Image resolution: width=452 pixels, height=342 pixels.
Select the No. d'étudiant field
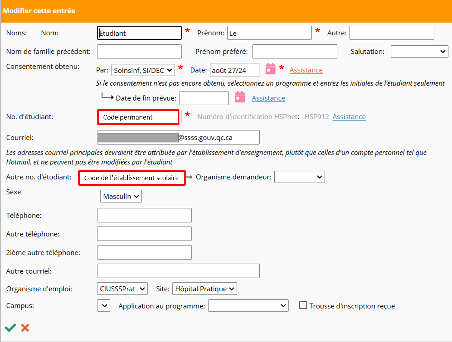click(x=139, y=117)
